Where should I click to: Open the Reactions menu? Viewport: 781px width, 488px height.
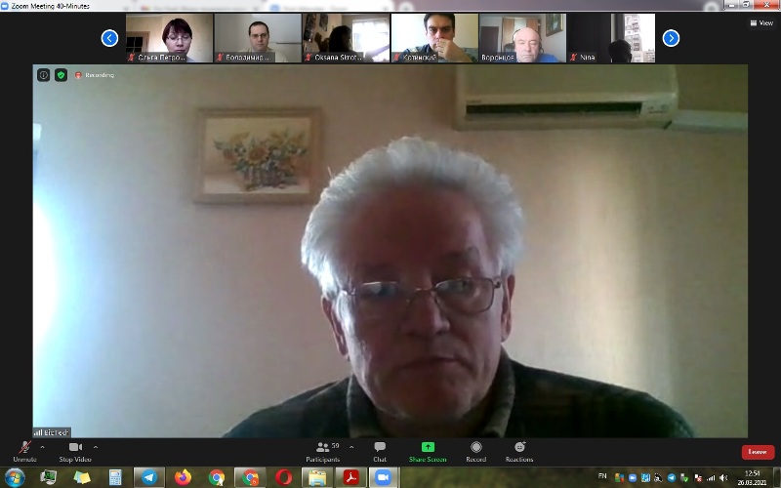(519, 452)
